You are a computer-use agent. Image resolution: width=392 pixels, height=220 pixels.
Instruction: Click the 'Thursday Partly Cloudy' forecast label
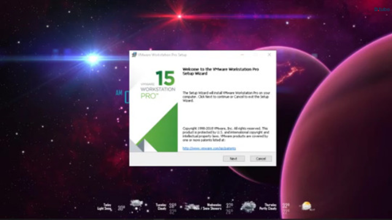click(x=268, y=207)
